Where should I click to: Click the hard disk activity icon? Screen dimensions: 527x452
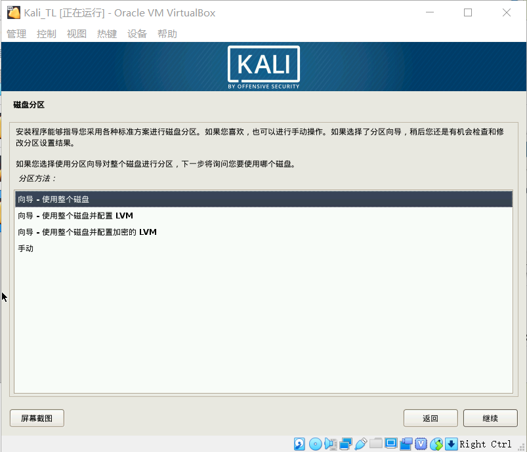click(x=299, y=444)
